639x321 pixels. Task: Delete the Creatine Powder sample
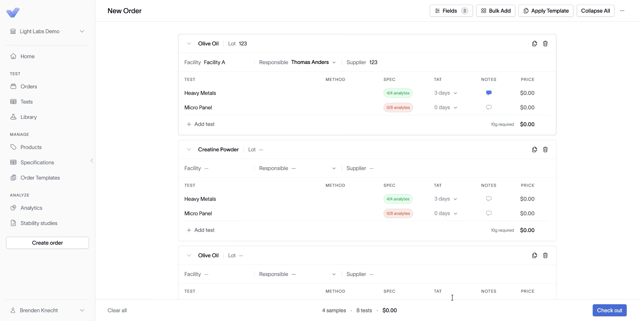tap(545, 150)
